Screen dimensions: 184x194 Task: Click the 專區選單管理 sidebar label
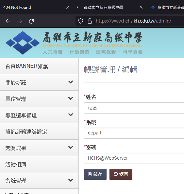pyautogui.click(x=21, y=115)
